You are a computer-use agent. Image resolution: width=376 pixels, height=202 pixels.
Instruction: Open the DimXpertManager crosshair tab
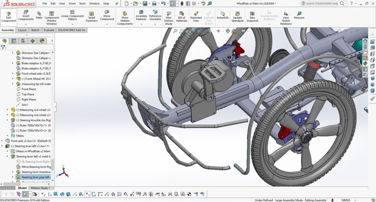pyautogui.click(x=32, y=41)
